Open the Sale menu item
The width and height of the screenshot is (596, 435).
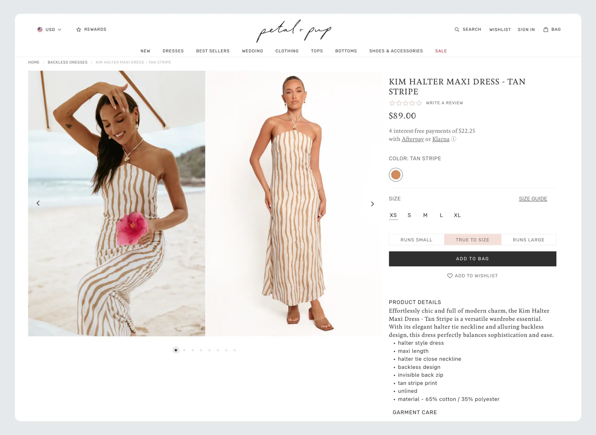(441, 51)
